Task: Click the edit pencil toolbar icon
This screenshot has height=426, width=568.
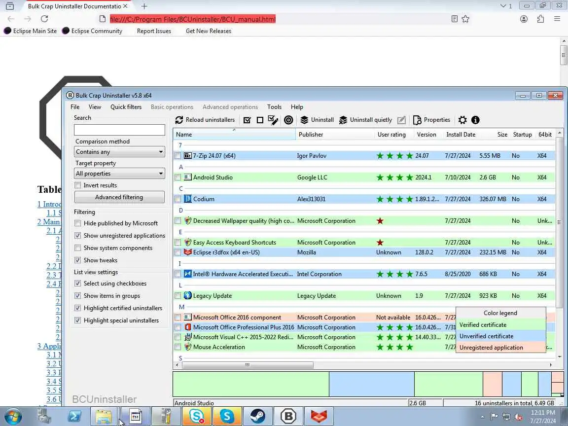Action: point(401,120)
